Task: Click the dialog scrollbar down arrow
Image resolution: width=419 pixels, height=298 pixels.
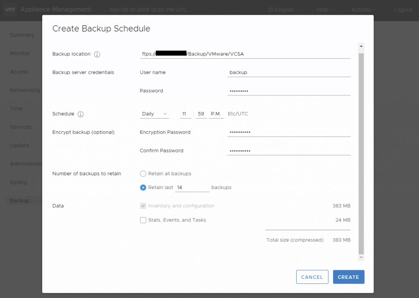Action: pos(361,258)
